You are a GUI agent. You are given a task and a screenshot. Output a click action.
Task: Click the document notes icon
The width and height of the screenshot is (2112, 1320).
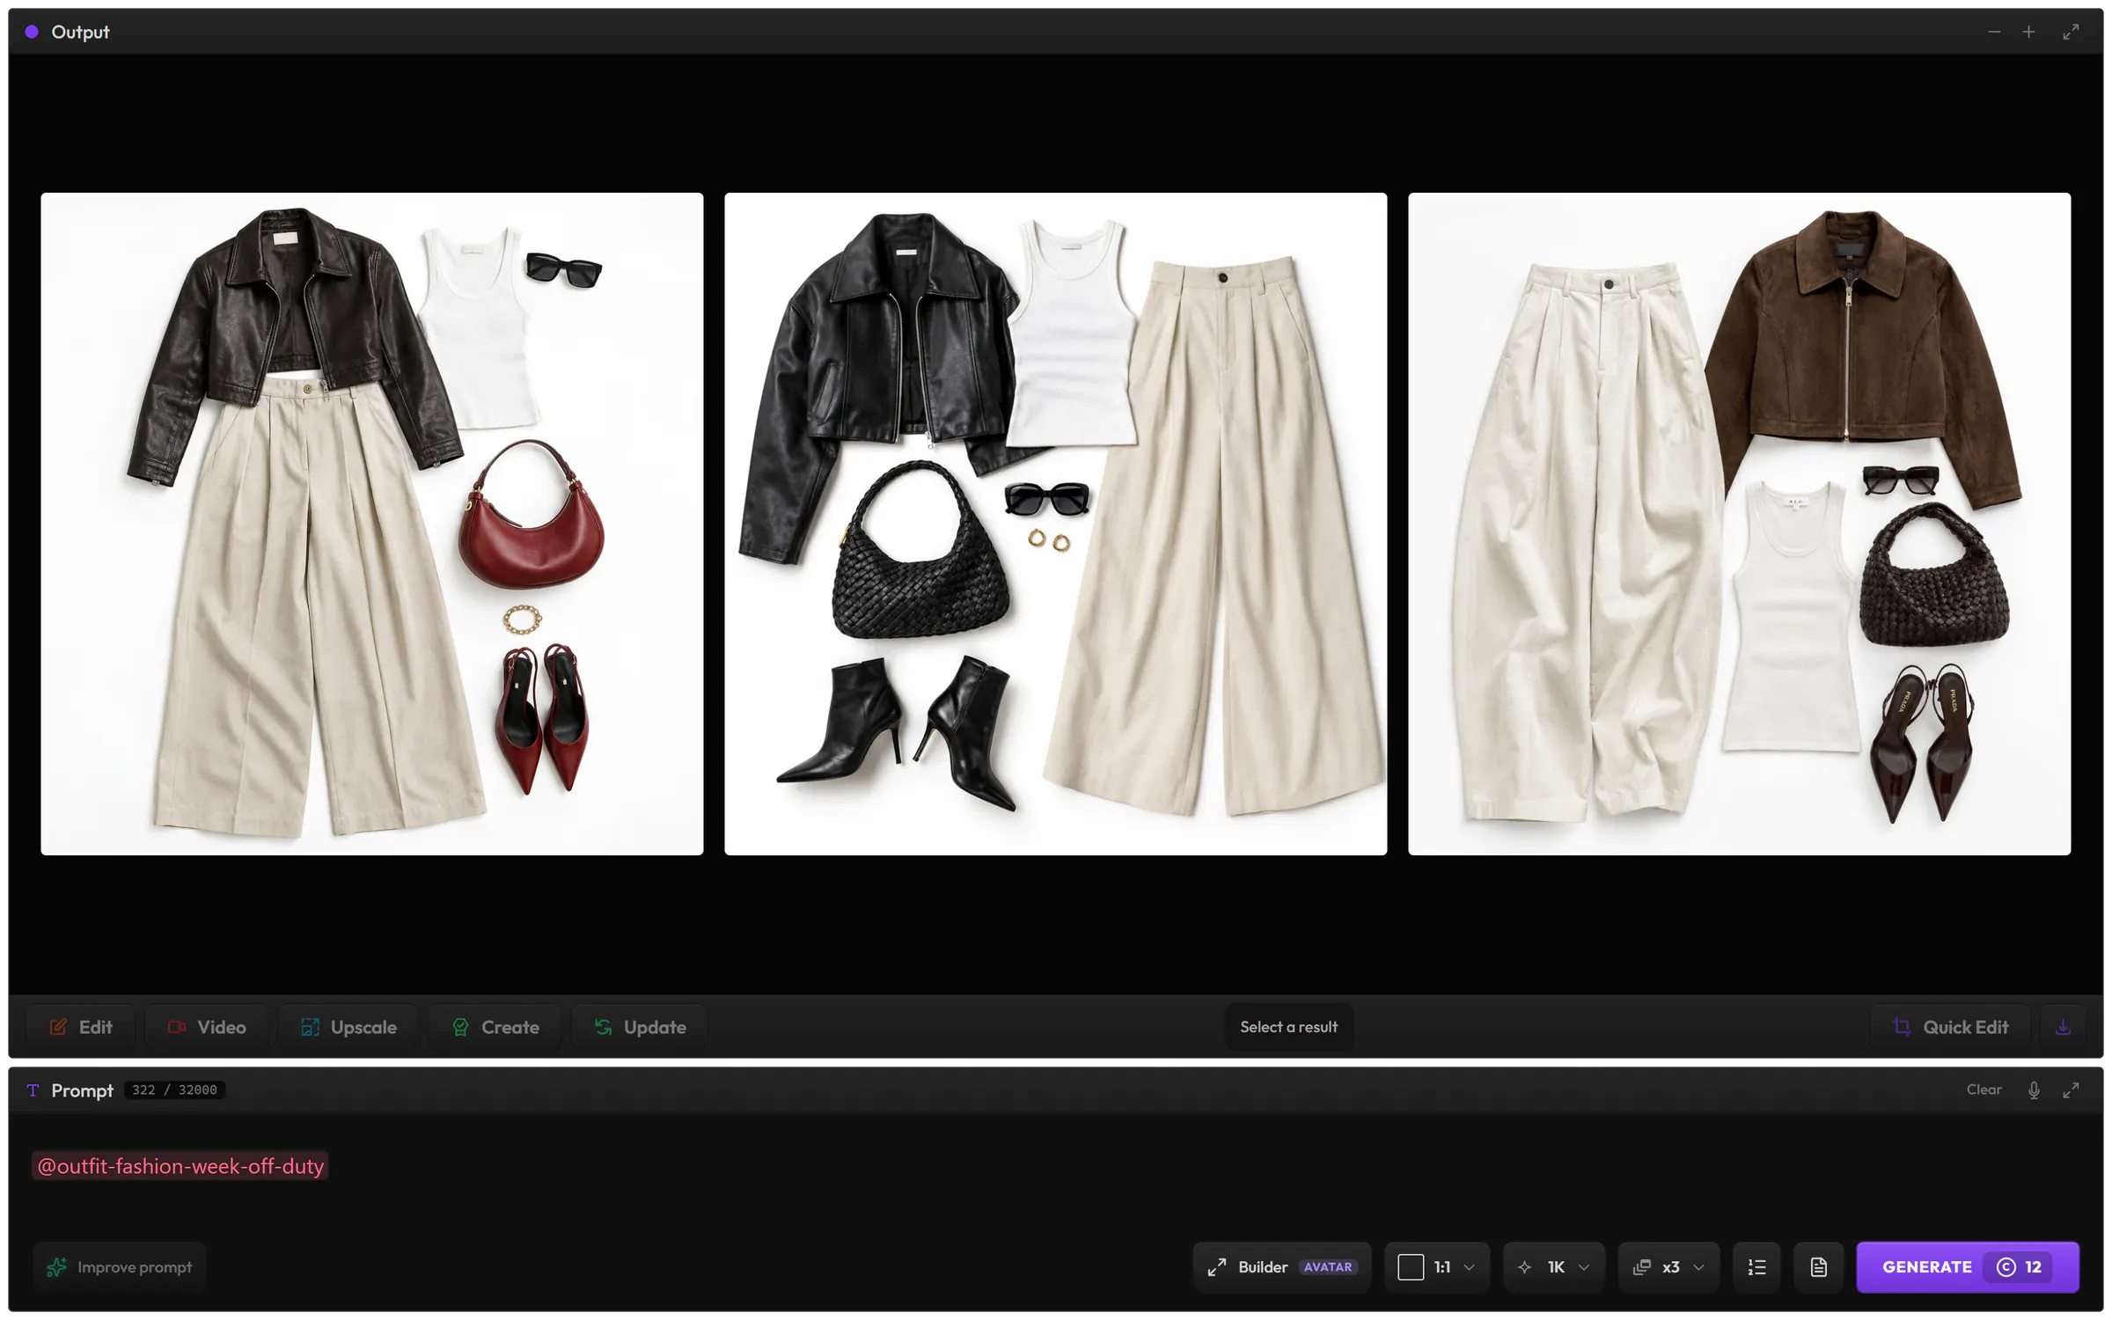coord(1819,1267)
